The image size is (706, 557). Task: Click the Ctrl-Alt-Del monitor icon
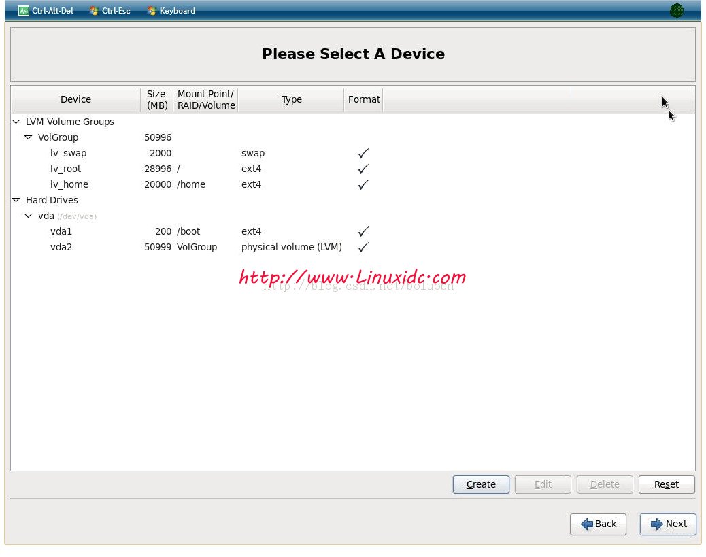(x=24, y=11)
